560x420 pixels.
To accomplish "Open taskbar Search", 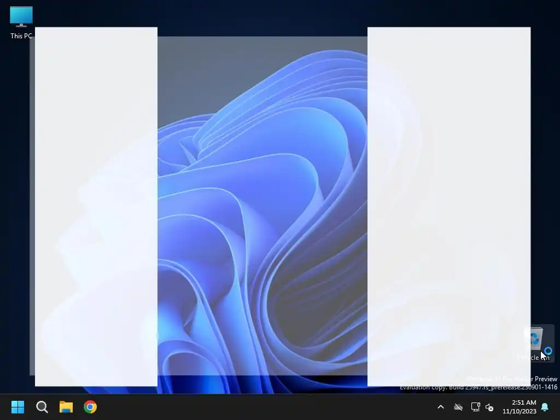I will tap(42, 407).
